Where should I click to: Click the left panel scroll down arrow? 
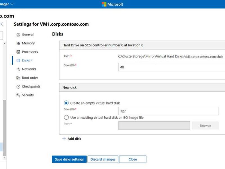pos(4,158)
